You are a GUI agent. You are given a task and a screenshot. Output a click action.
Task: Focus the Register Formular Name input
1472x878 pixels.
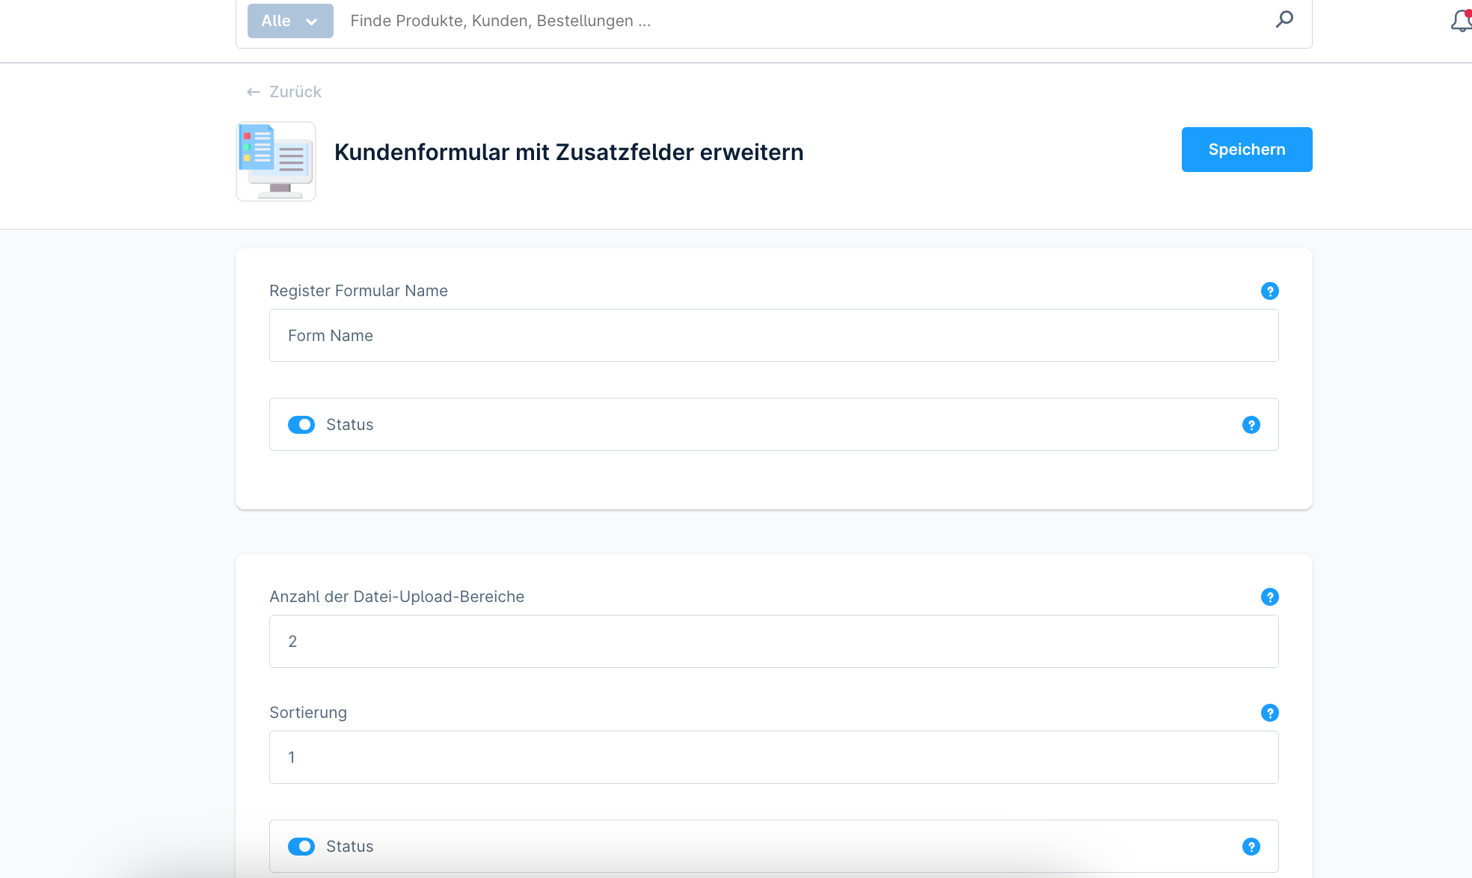tap(773, 336)
